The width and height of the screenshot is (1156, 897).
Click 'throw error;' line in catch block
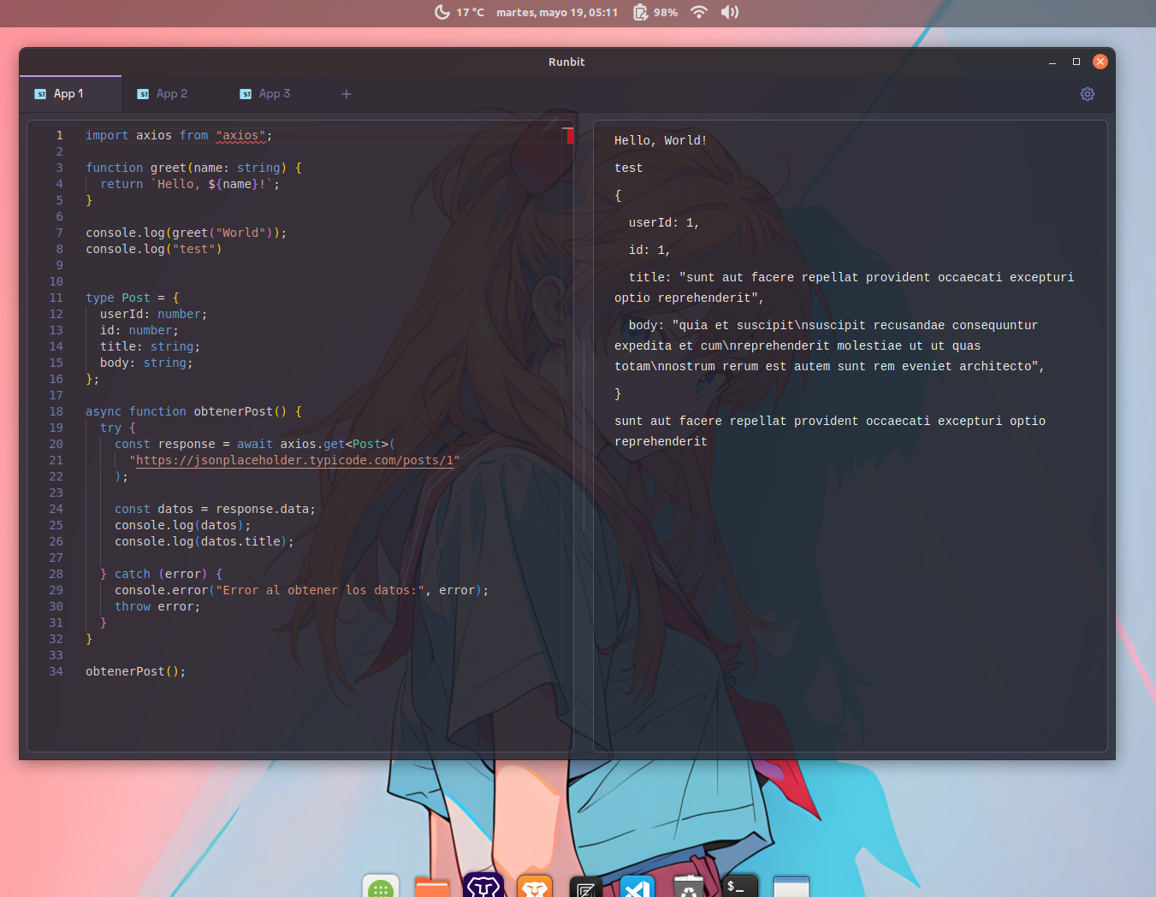coord(157,606)
